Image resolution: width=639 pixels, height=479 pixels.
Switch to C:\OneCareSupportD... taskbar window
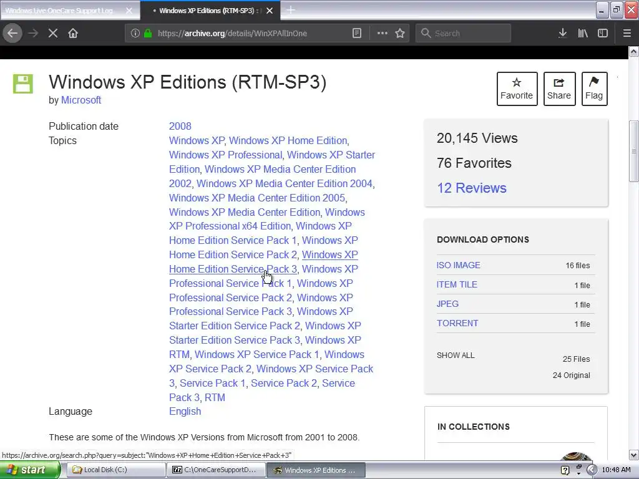pos(216,470)
